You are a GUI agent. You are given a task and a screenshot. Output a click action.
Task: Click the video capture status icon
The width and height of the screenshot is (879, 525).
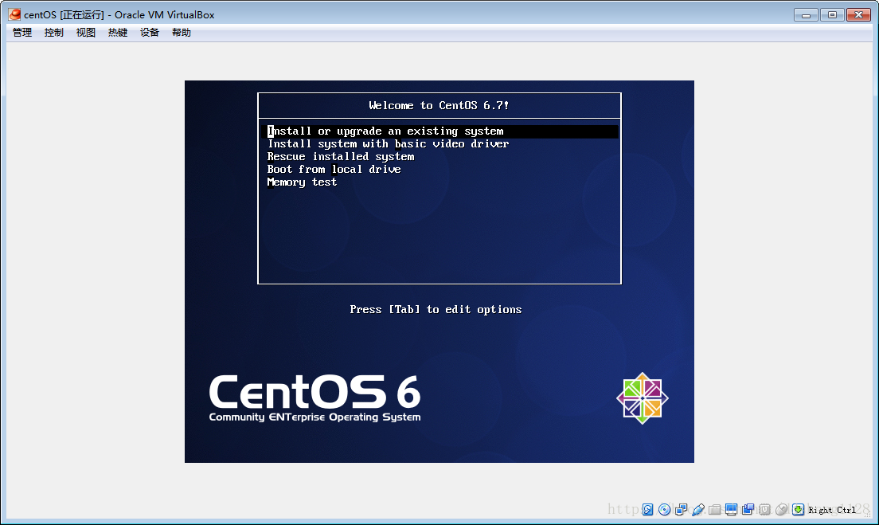(x=748, y=509)
